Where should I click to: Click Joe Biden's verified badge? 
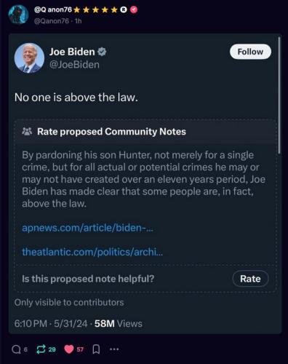[x=102, y=52]
